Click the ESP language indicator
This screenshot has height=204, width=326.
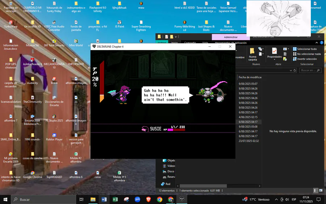pyautogui.click(x=294, y=199)
